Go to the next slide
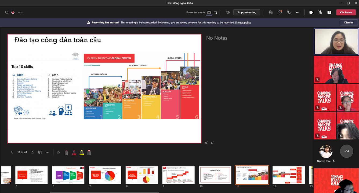 (x=32, y=152)
